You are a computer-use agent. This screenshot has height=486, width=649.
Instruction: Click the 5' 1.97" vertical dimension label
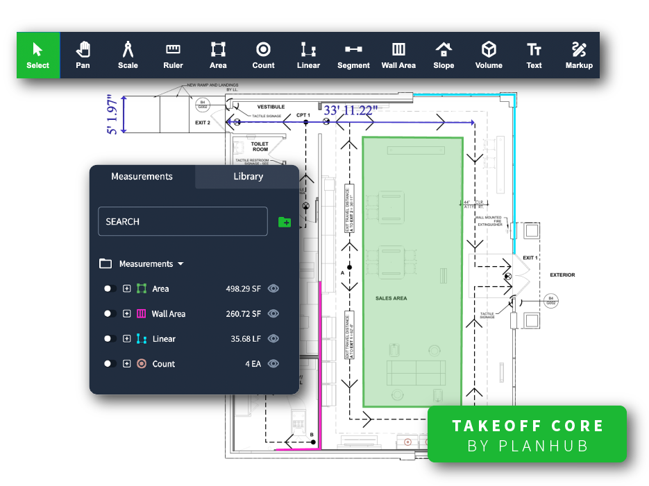pos(112,114)
